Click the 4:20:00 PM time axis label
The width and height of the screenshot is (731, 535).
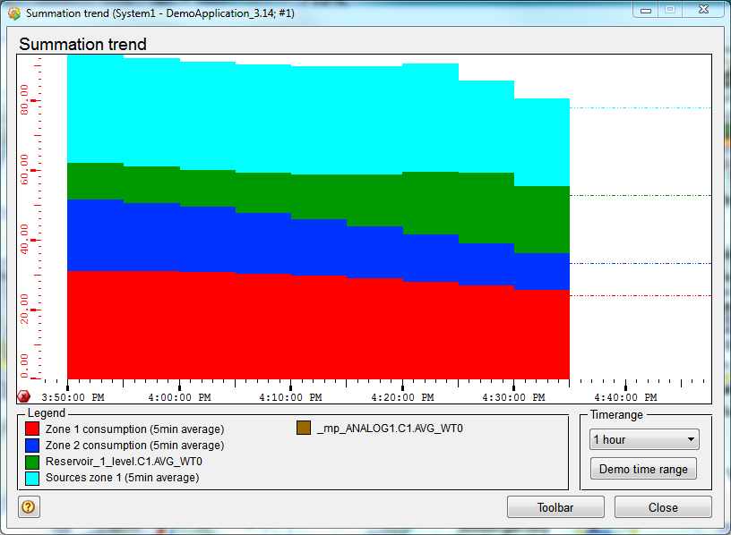click(x=402, y=397)
